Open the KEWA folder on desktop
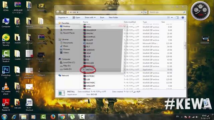The width and height of the screenshot is (214, 120). click(x=6, y=6)
